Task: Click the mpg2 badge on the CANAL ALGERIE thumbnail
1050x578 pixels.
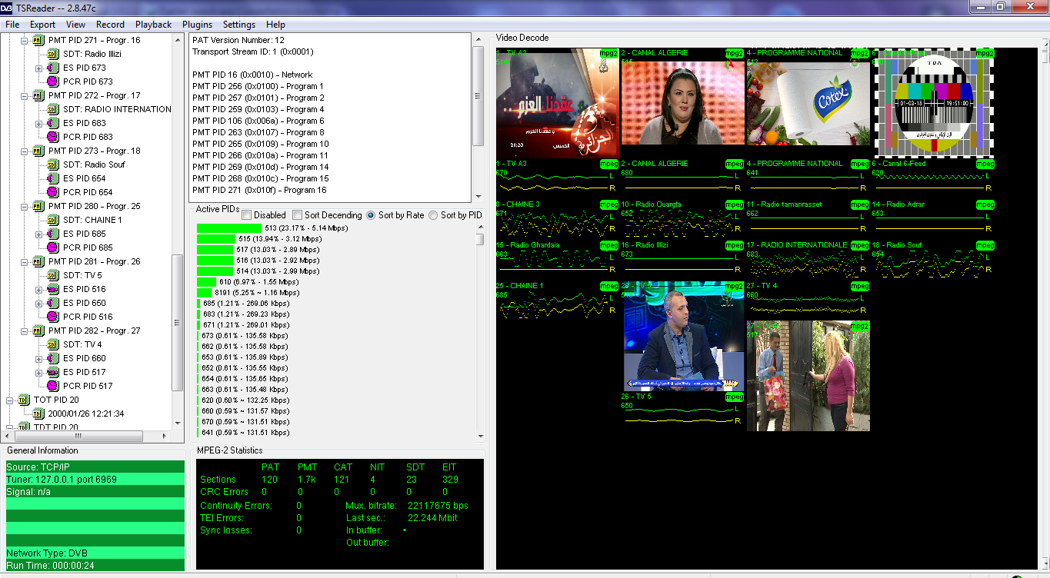Action: pyautogui.click(x=735, y=54)
